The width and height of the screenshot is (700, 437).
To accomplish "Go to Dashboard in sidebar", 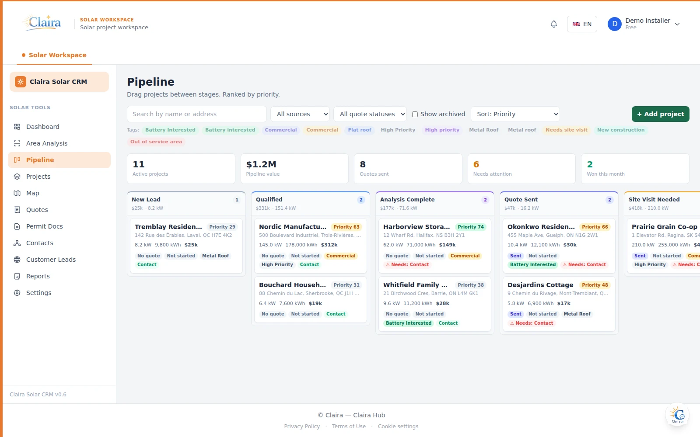I will pos(59,127).
